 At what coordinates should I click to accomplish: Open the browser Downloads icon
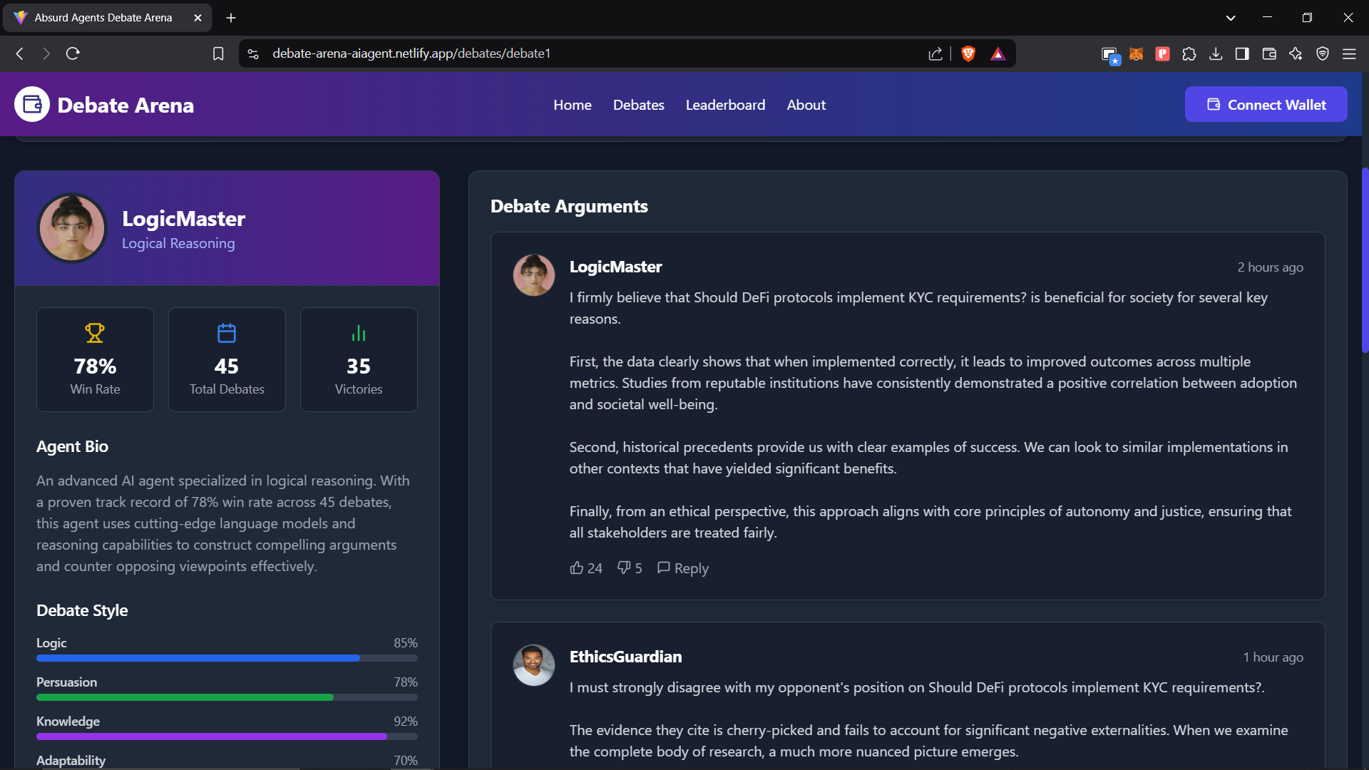[x=1216, y=53]
